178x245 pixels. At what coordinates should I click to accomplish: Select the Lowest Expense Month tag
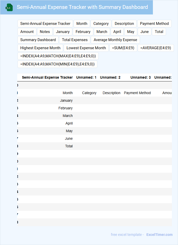(86, 48)
